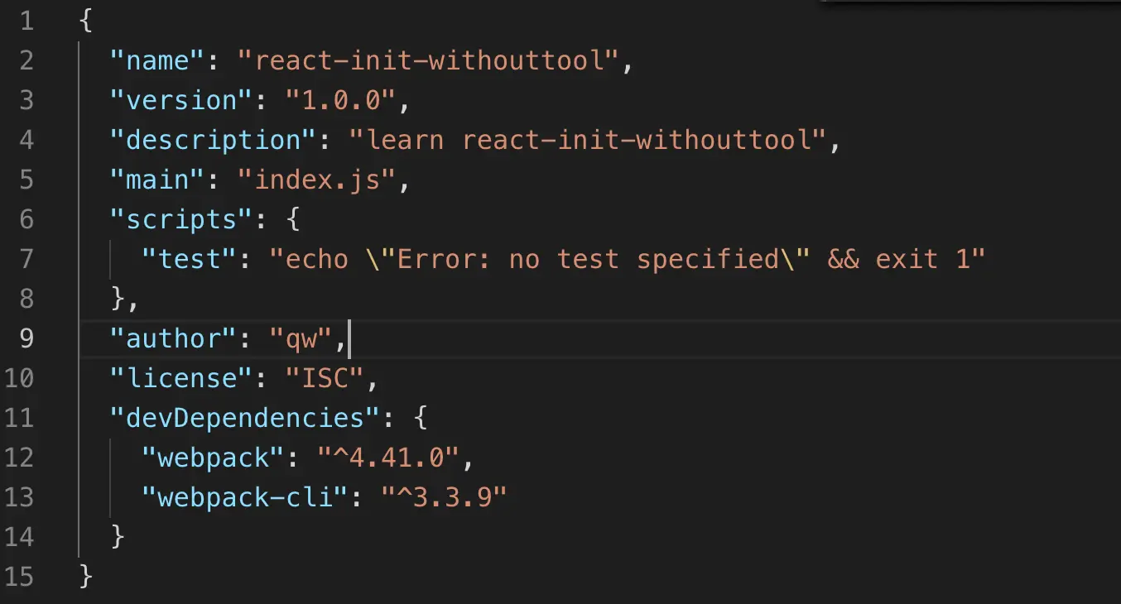The image size is (1121, 604).
Task: Click line number 6 in the gutter
Action: pos(26,219)
